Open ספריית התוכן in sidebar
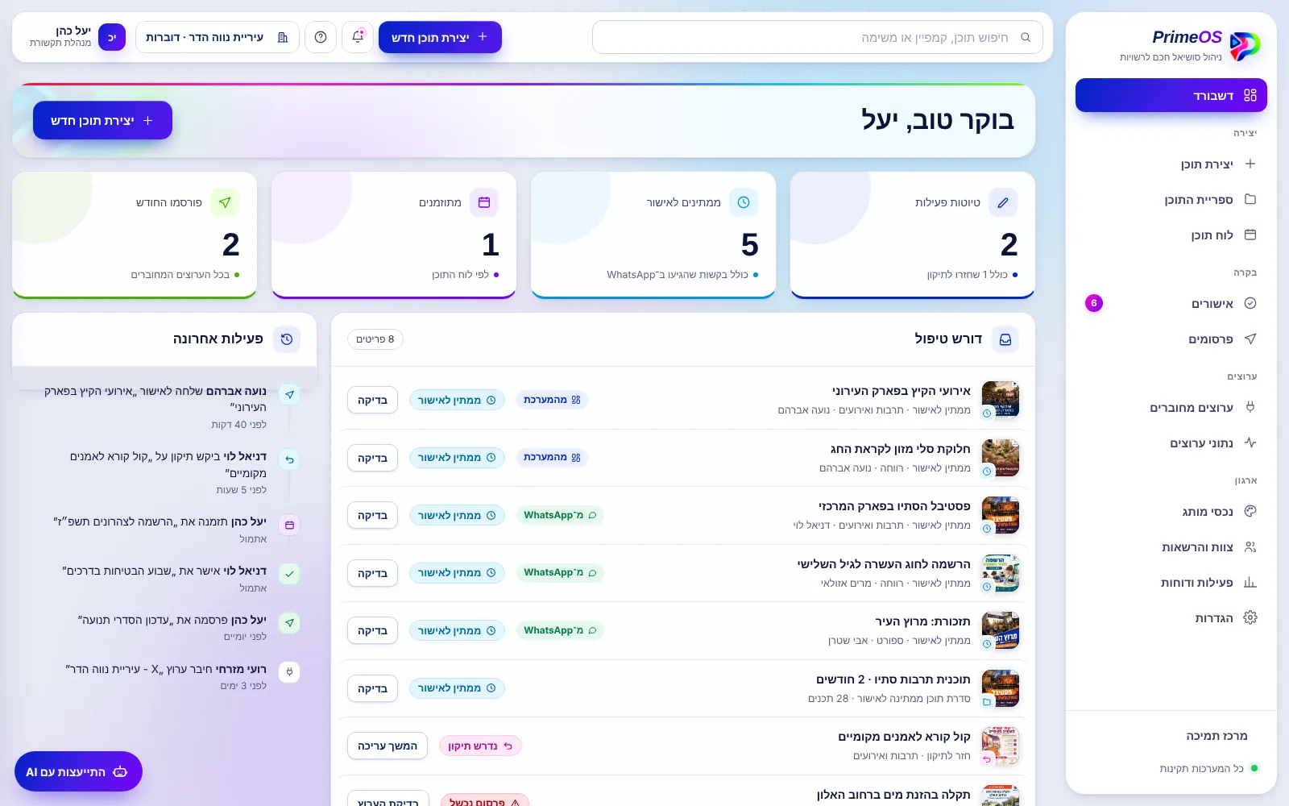The width and height of the screenshot is (1289, 806). (1171, 199)
